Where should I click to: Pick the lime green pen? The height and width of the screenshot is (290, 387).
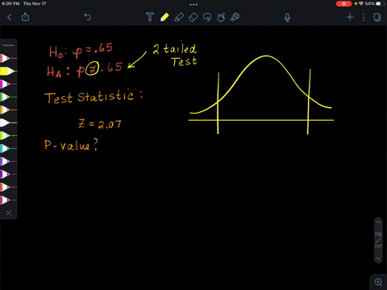(8, 135)
